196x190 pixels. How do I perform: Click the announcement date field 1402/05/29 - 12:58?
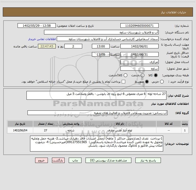pyautogui.click(x=37, y=26)
